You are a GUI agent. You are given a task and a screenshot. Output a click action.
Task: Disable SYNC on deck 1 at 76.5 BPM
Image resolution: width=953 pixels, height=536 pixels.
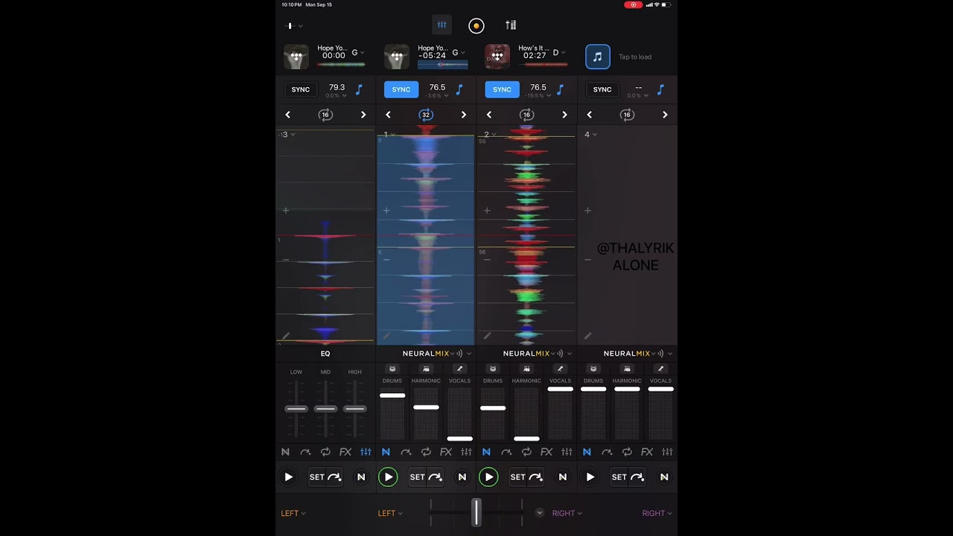[x=401, y=89]
